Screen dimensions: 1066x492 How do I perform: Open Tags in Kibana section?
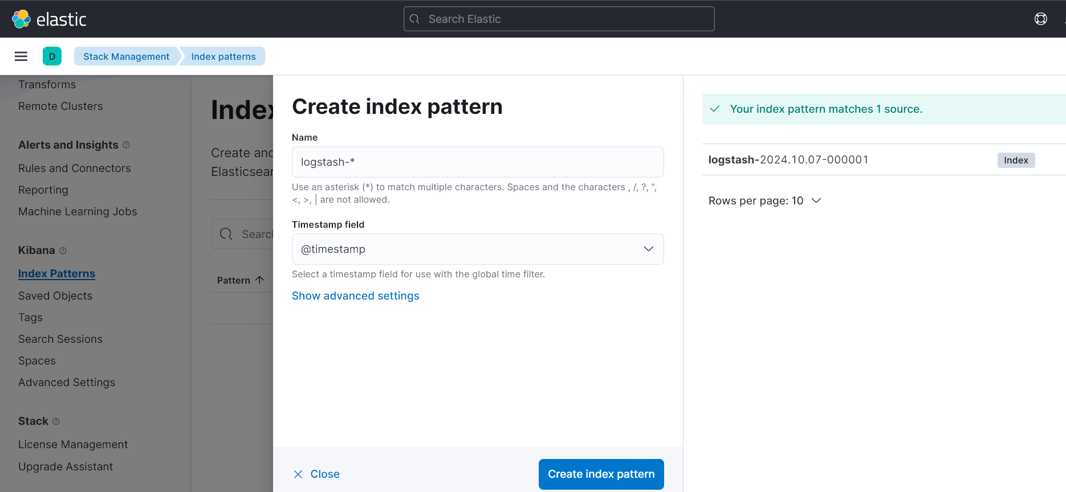(x=30, y=317)
